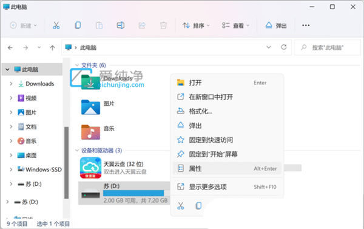The image size is (364, 229).
Task: Expand the 视频 tree node
Action: [11, 98]
